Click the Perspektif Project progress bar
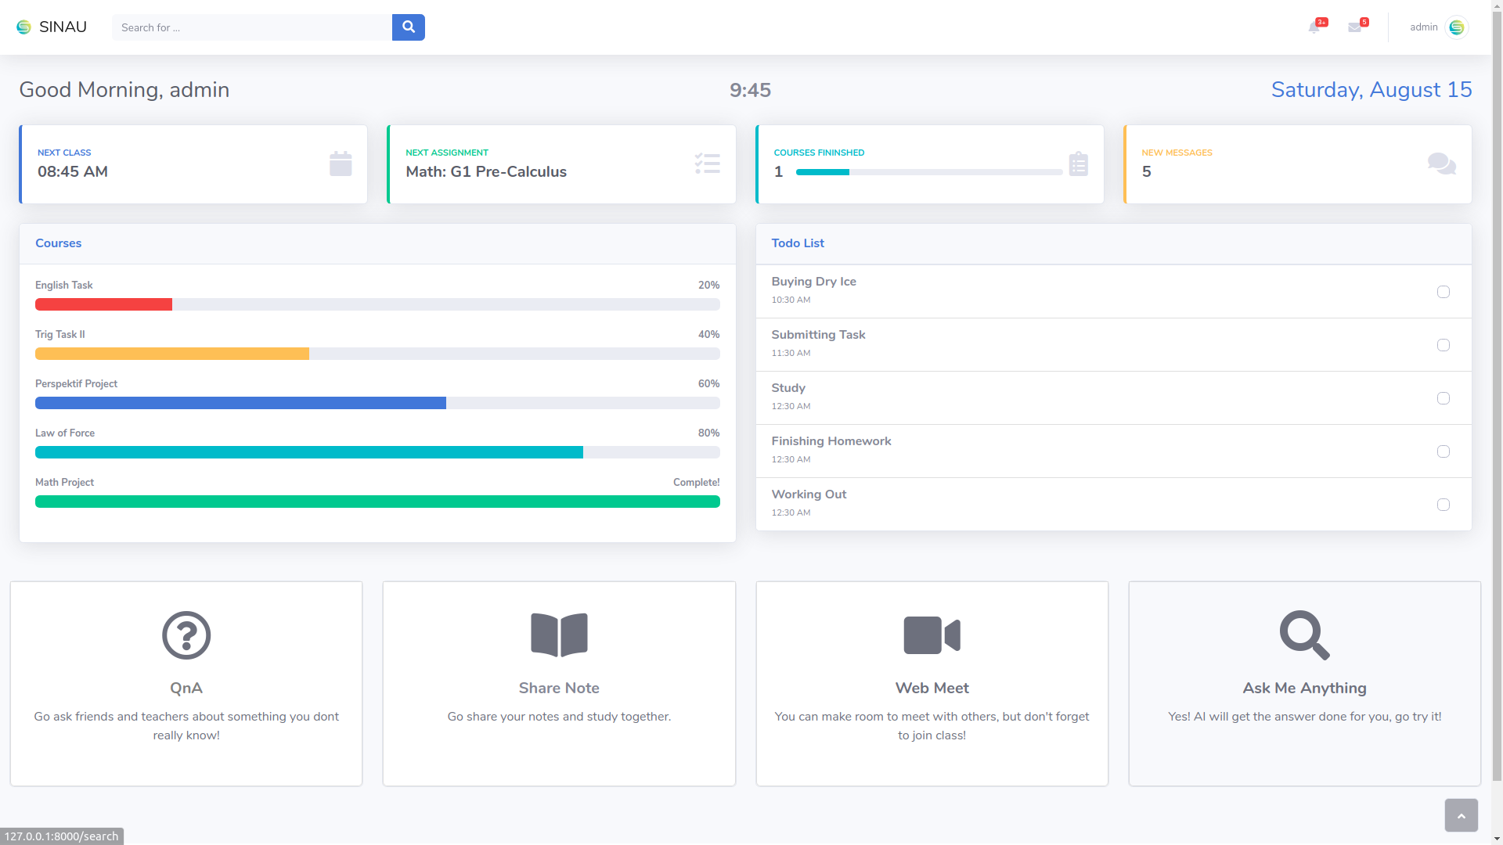 coord(377,403)
